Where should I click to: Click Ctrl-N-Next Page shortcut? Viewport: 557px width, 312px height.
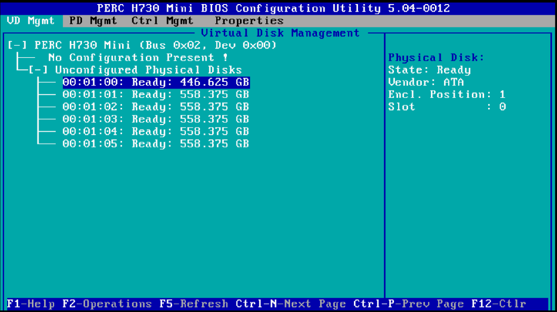[291, 304]
